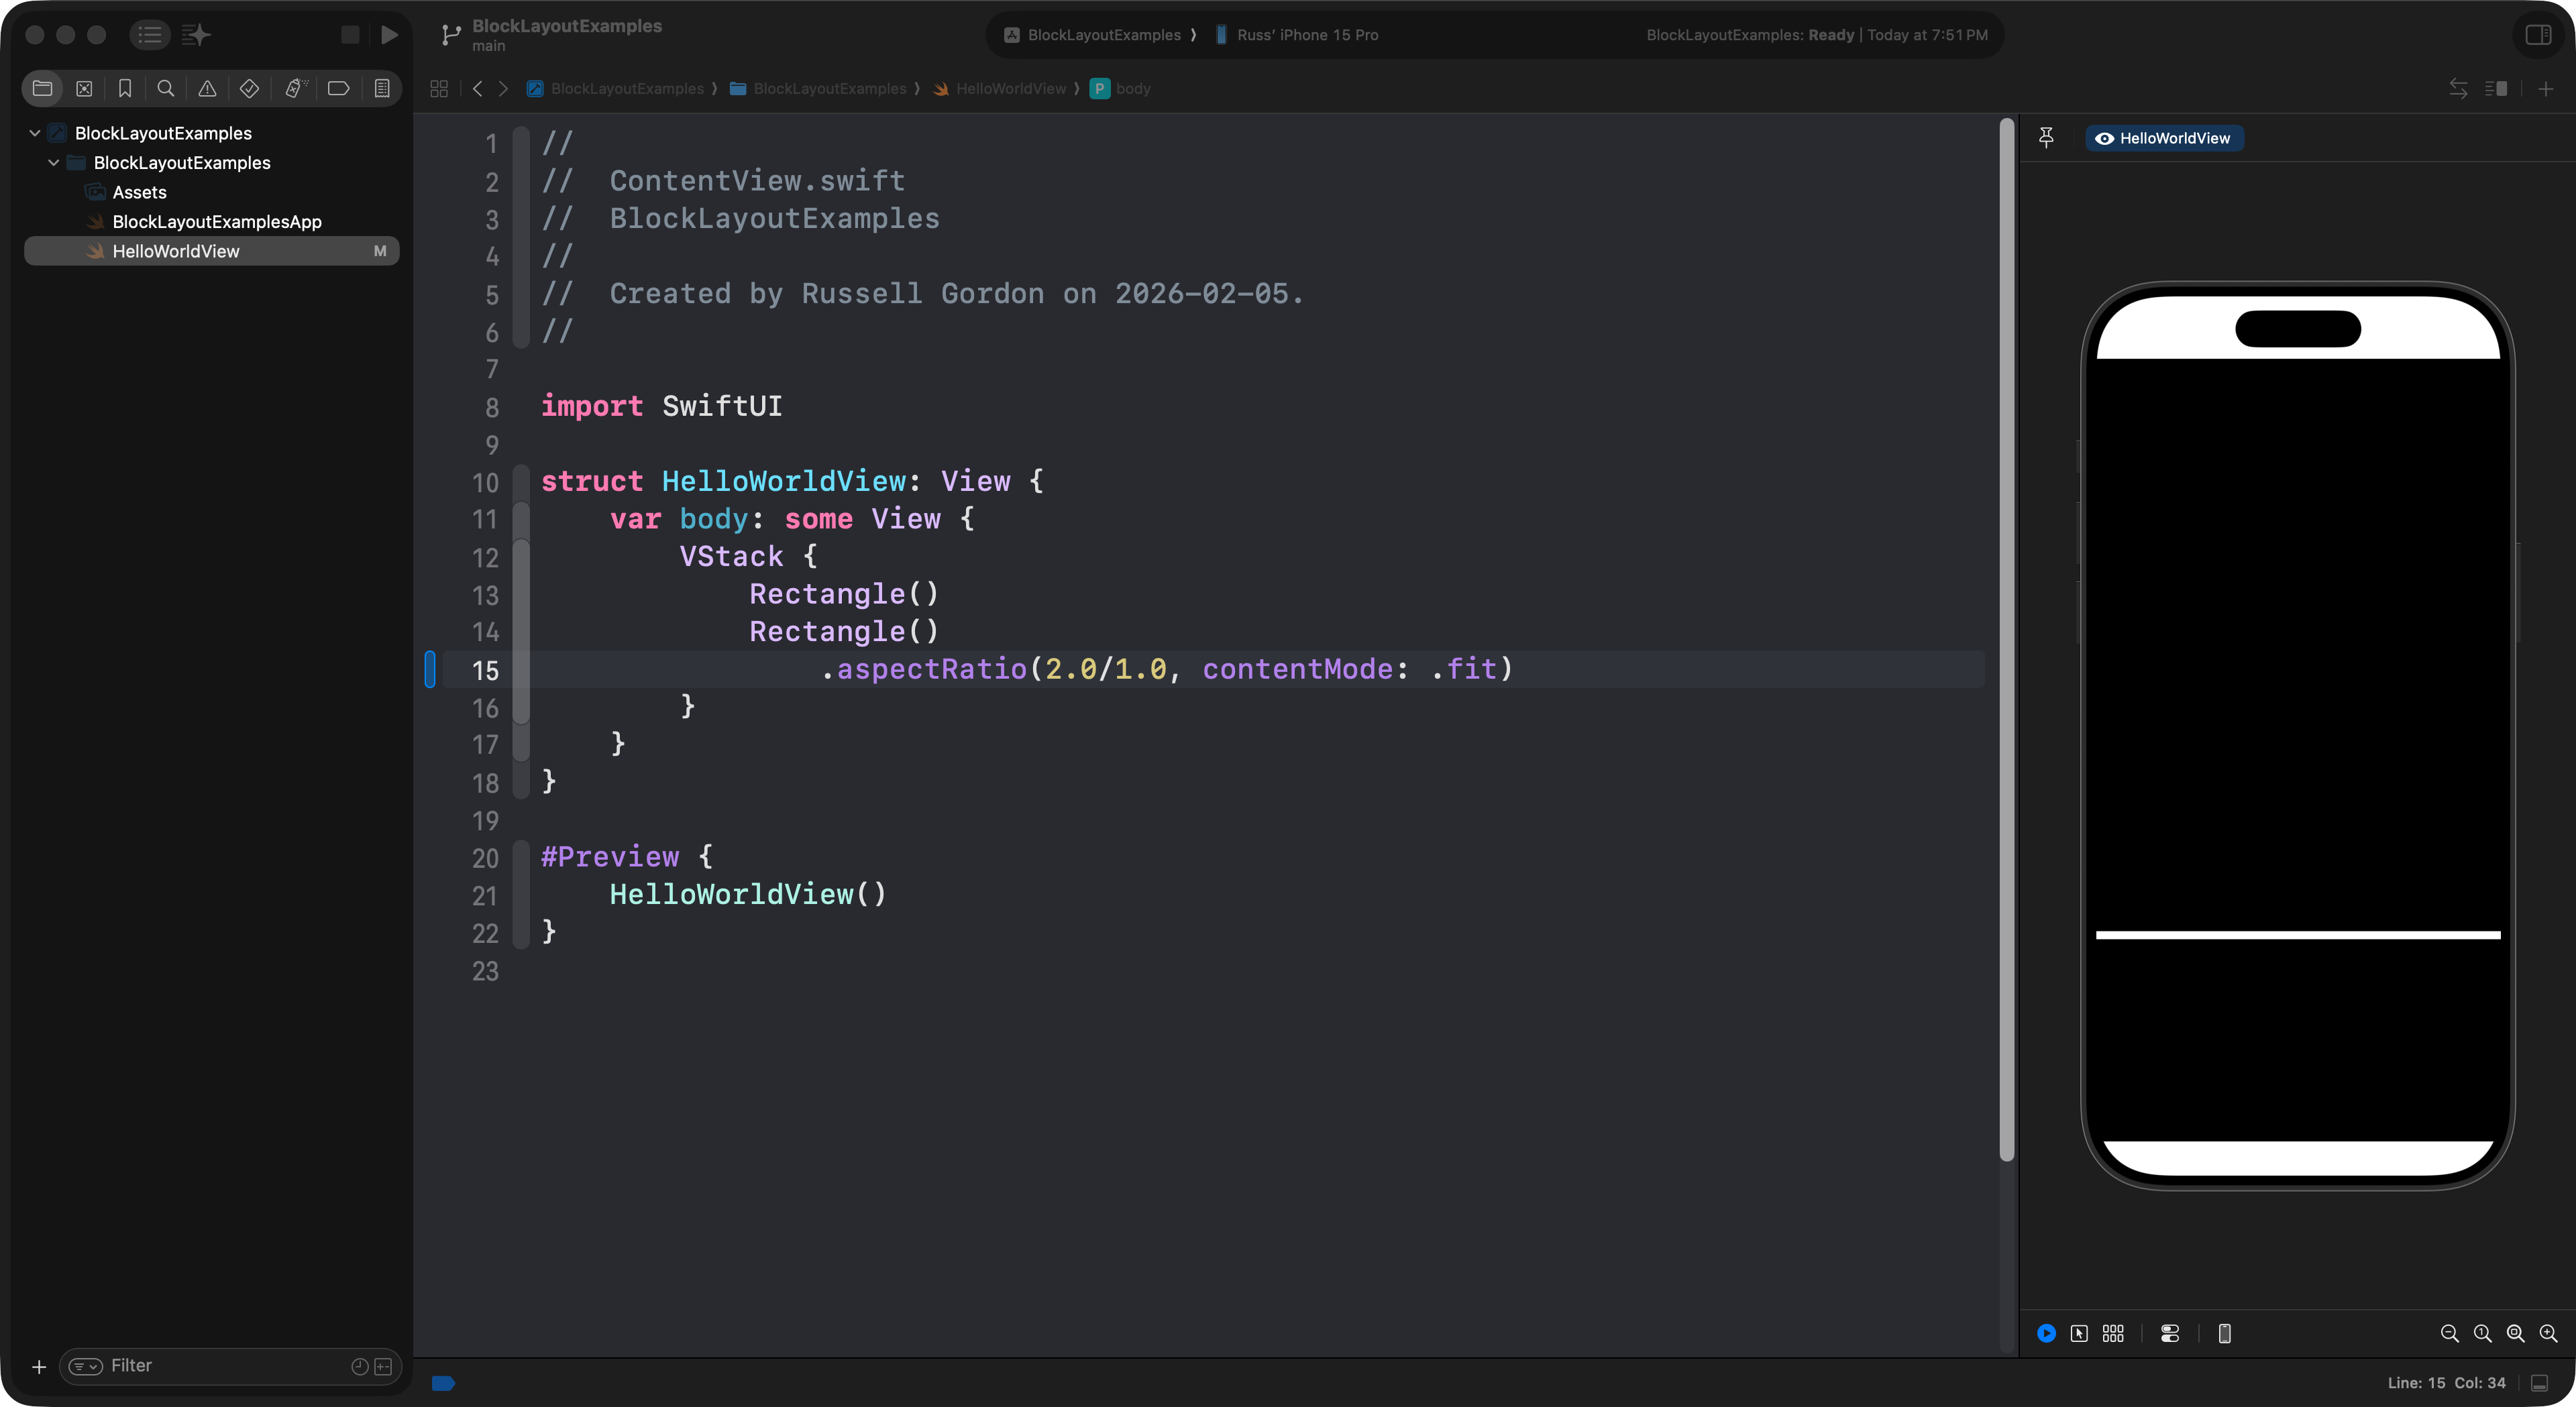
Task: Zoom in on the preview canvas
Action: click(2548, 1333)
